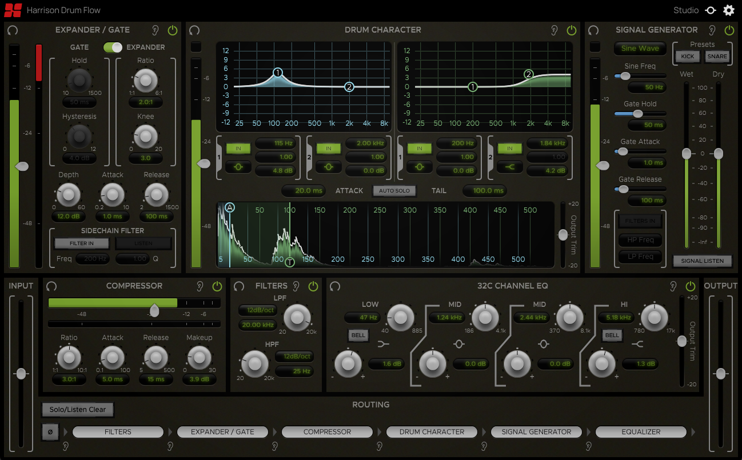Click the Low band shelf shape icon
The height and width of the screenshot is (460, 742).
click(x=384, y=344)
